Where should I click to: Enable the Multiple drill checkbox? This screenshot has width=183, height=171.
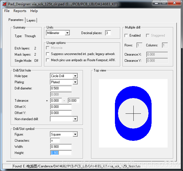tap(127, 36)
